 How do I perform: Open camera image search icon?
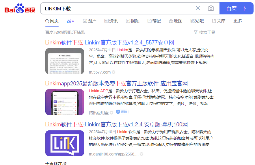tap(211, 8)
